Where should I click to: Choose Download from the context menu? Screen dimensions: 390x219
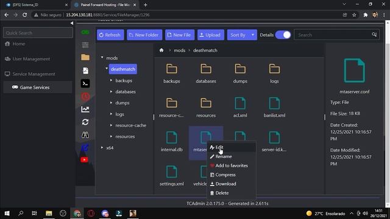[x=232, y=184]
